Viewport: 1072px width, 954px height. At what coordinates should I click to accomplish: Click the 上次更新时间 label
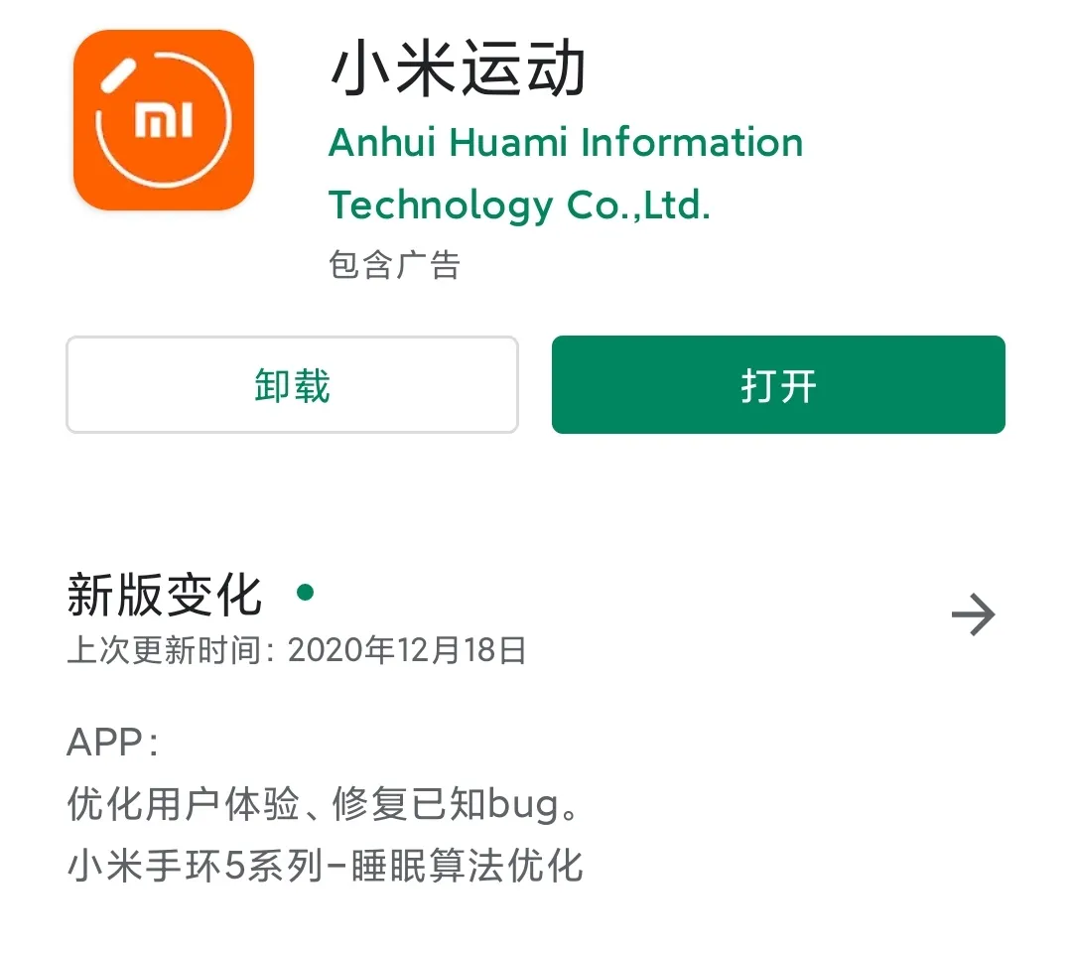[165, 649]
